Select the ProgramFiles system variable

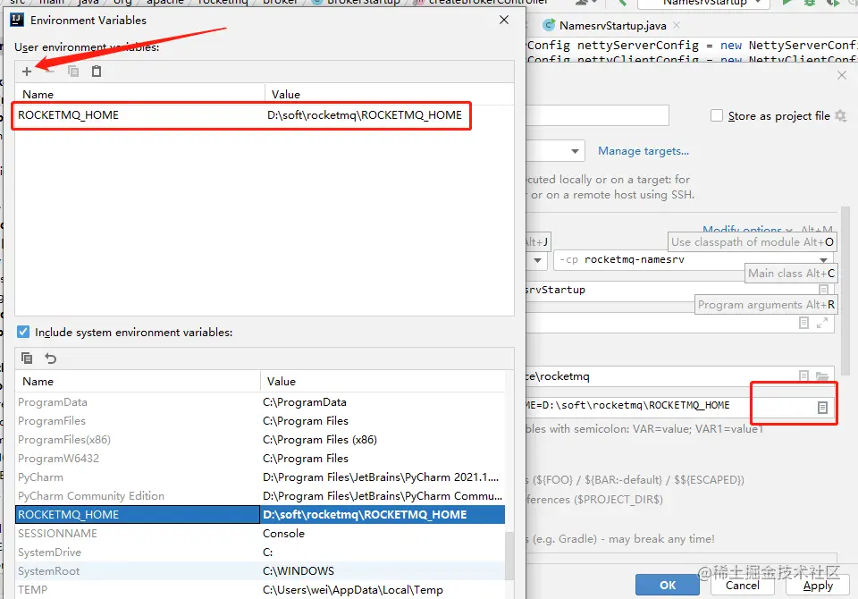(x=260, y=420)
